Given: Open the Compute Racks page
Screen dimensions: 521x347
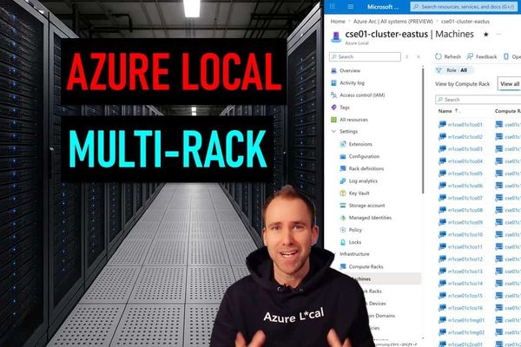Looking at the screenshot, I should (366, 266).
